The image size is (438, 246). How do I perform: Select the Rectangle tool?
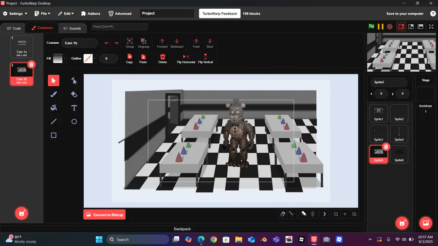point(54,135)
